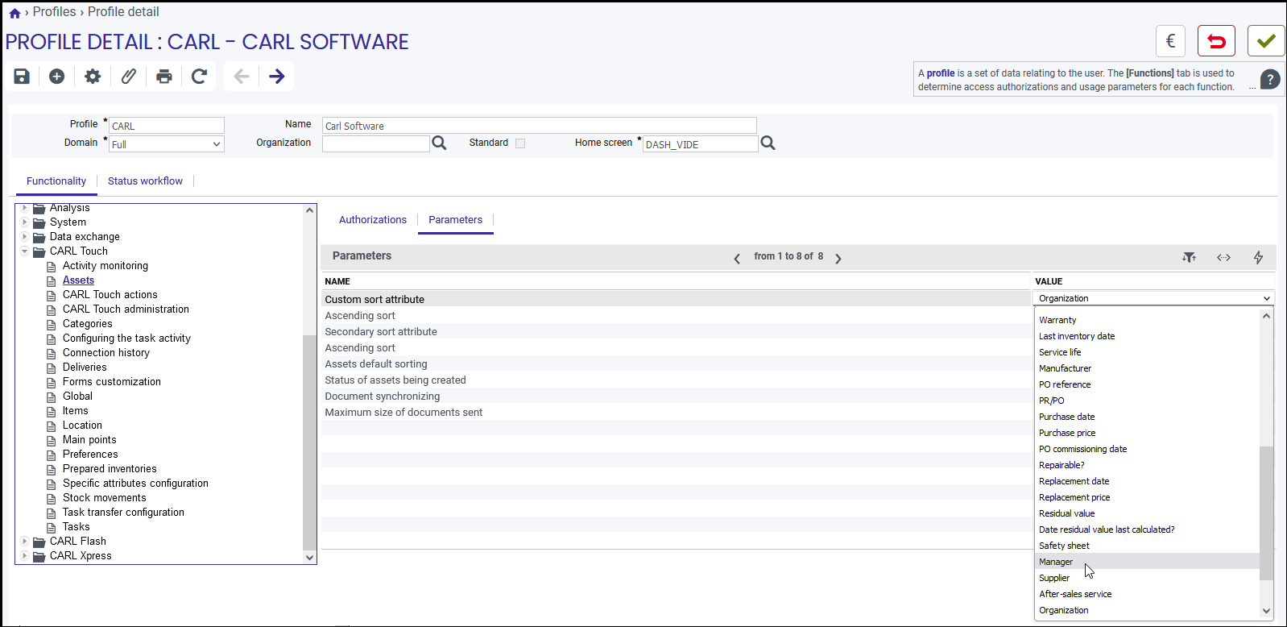
Task: Open the Assets tree link
Action: 78,280
